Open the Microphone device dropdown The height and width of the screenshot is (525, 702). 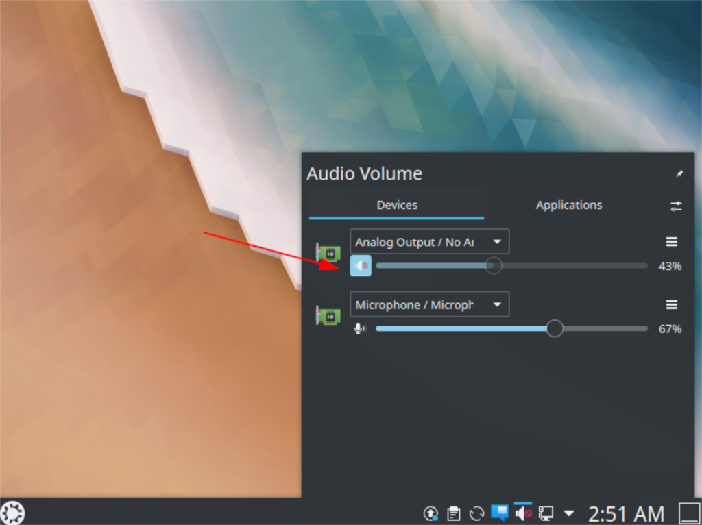coord(429,304)
